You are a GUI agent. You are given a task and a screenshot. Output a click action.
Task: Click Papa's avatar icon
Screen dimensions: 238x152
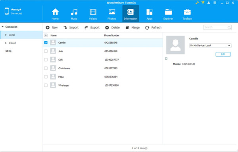pos(53,77)
